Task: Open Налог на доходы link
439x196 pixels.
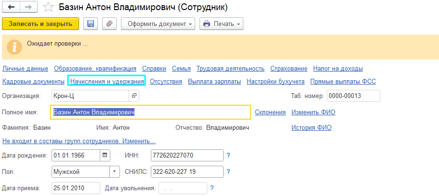Action: (x=338, y=68)
